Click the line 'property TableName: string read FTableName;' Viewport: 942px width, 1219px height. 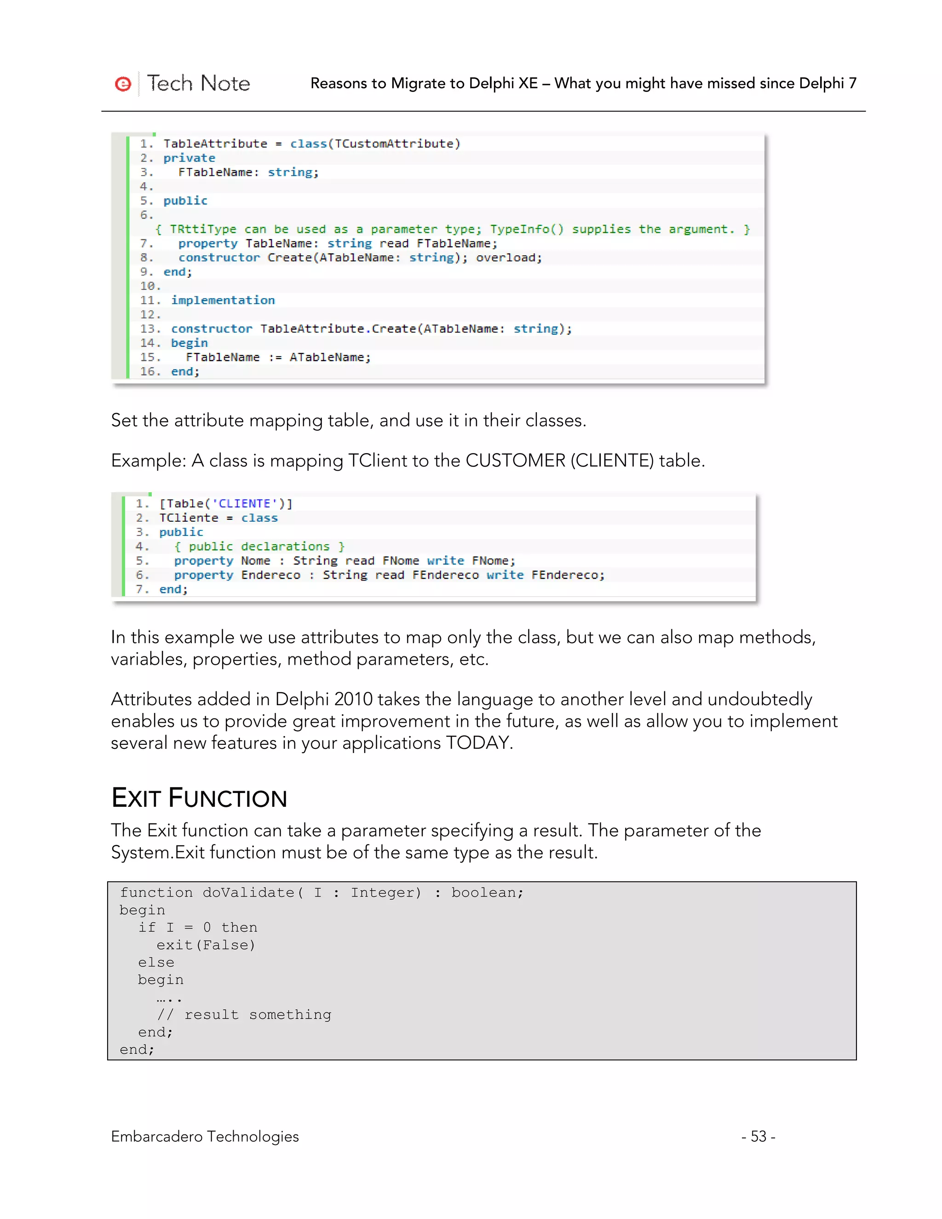pos(338,243)
